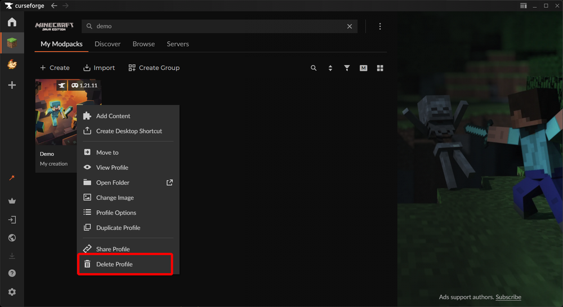Open the three-dot more options menu

[x=380, y=26]
